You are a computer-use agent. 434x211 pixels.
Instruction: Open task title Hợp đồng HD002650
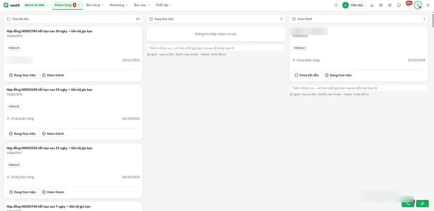[49, 90]
